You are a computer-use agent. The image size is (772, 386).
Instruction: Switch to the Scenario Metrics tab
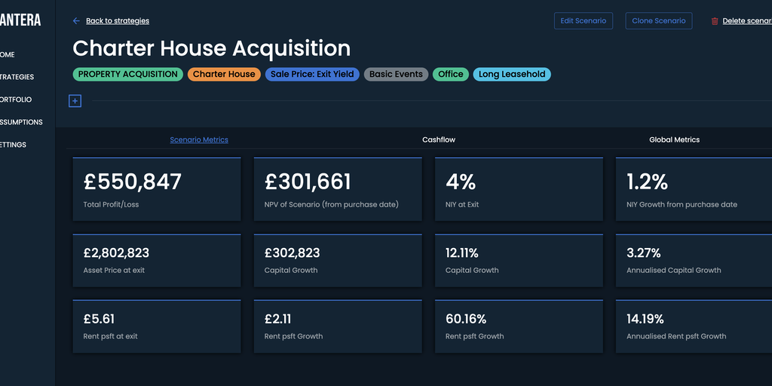click(199, 139)
